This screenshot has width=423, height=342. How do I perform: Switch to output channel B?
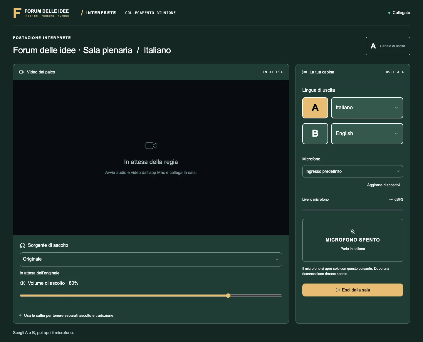point(315,134)
